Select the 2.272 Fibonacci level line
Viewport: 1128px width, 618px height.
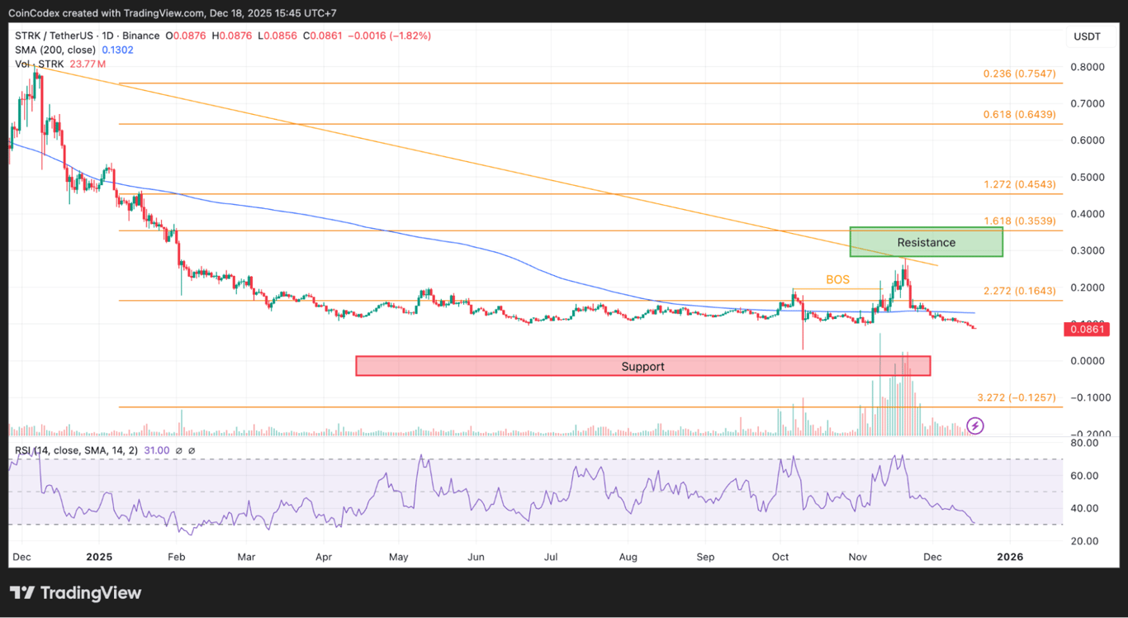point(1019,291)
